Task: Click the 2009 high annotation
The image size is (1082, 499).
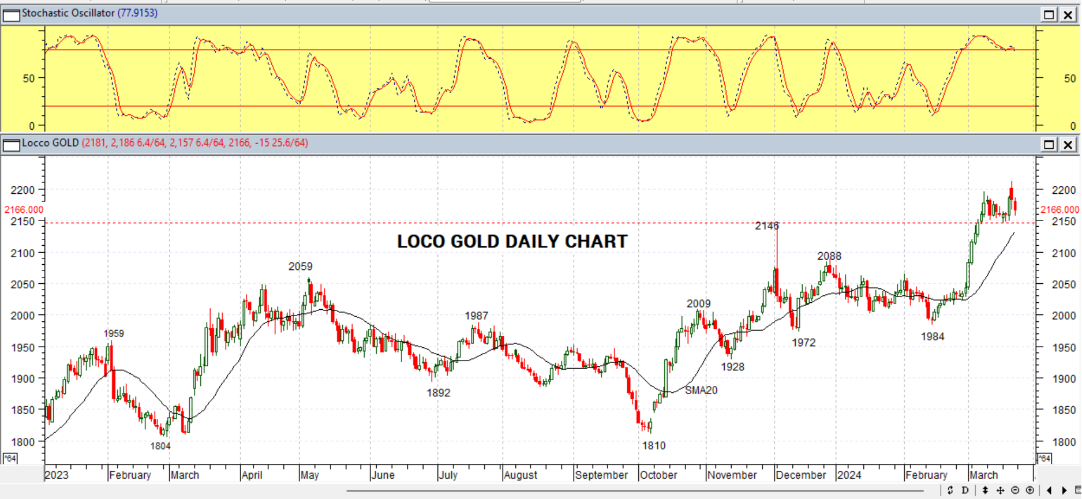Action: (x=698, y=303)
